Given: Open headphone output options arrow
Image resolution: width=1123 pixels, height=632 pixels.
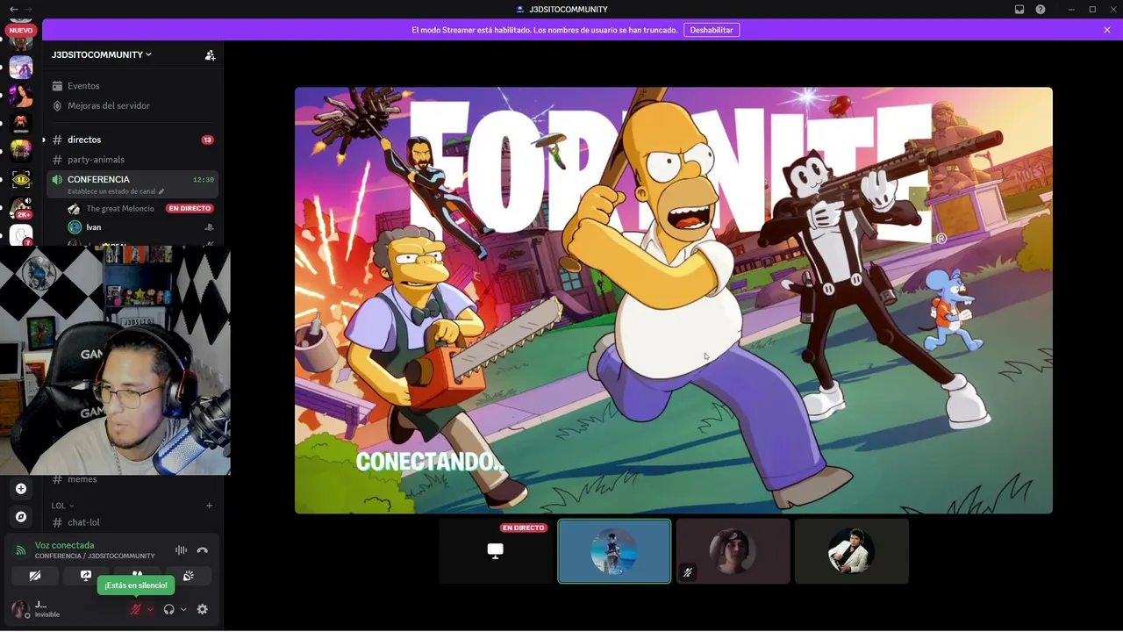Looking at the screenshot, I should coord(183,609).
